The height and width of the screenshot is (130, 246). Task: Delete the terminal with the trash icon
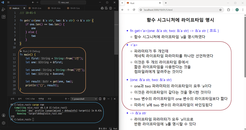[104, 99]
